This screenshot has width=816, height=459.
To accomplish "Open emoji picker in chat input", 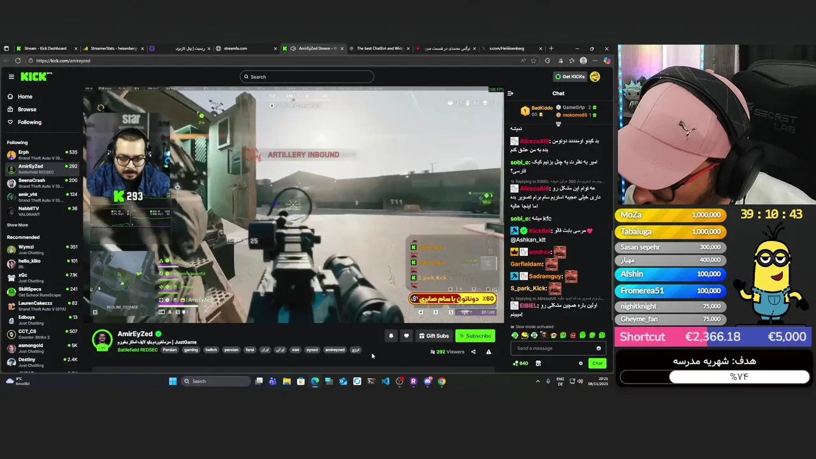I will point(599,348).
